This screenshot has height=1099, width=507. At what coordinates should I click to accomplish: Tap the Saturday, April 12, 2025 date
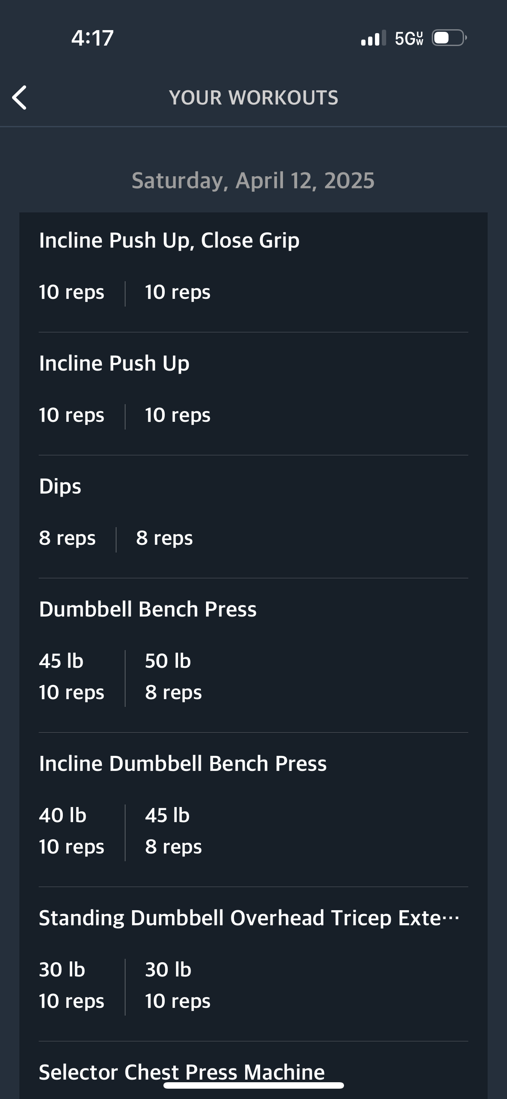point(253,180)
